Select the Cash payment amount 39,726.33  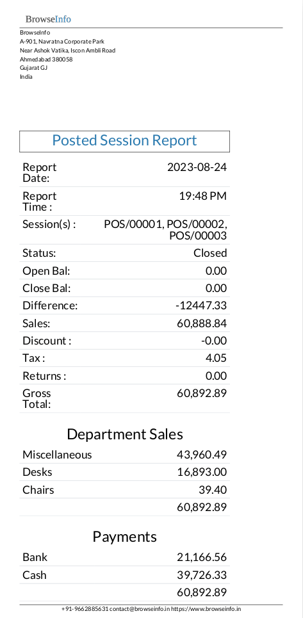pos(202,575)
